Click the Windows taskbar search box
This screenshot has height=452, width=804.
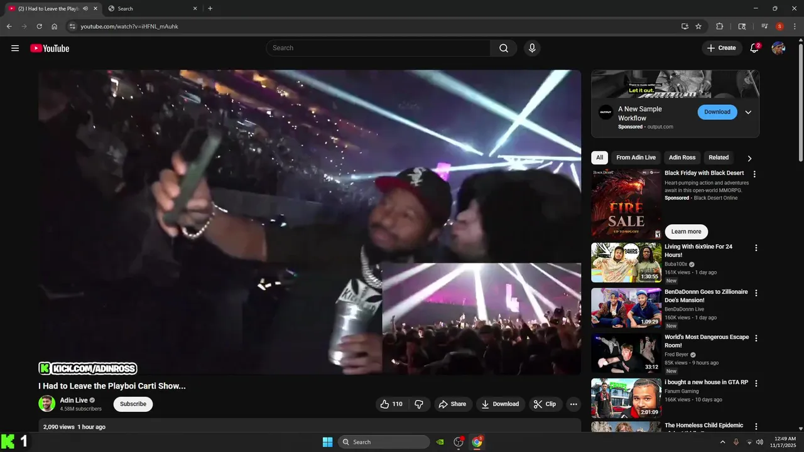tap(384, 442)
